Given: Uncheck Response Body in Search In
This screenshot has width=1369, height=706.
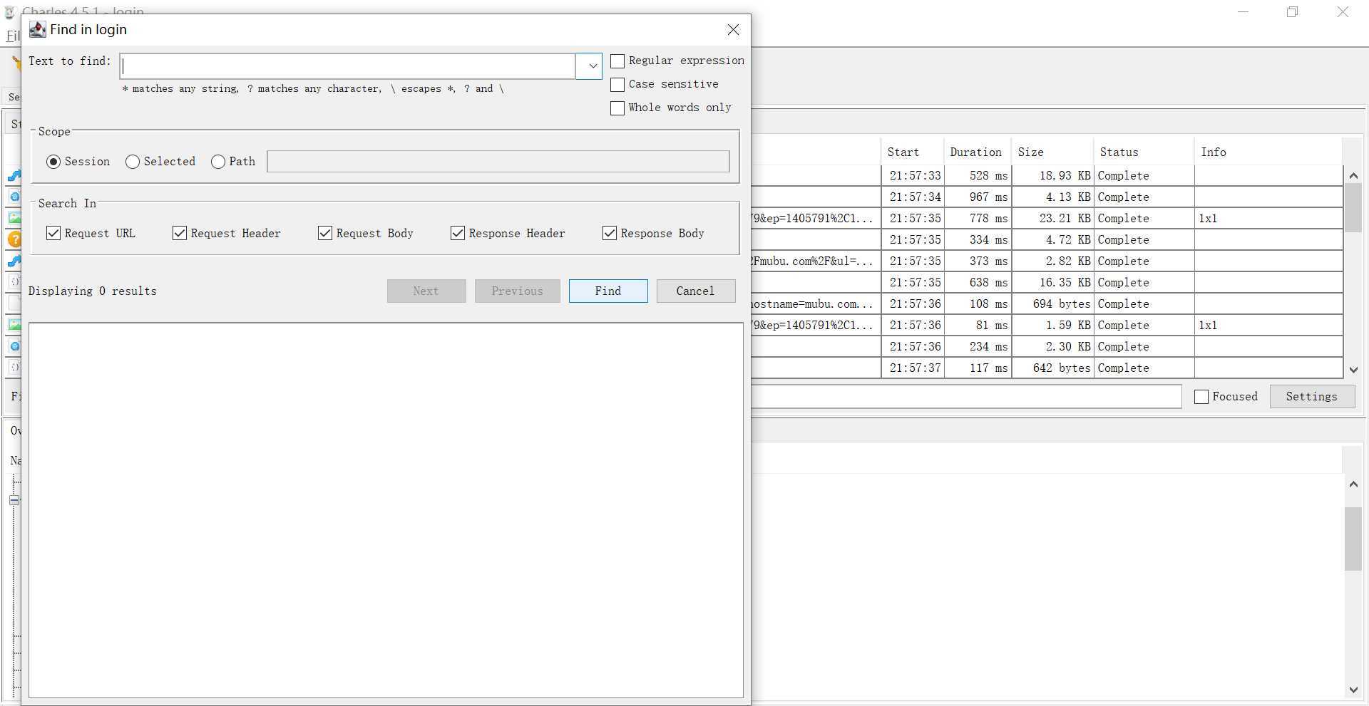Looking at the screenshot, I should (x=610, y=233).
